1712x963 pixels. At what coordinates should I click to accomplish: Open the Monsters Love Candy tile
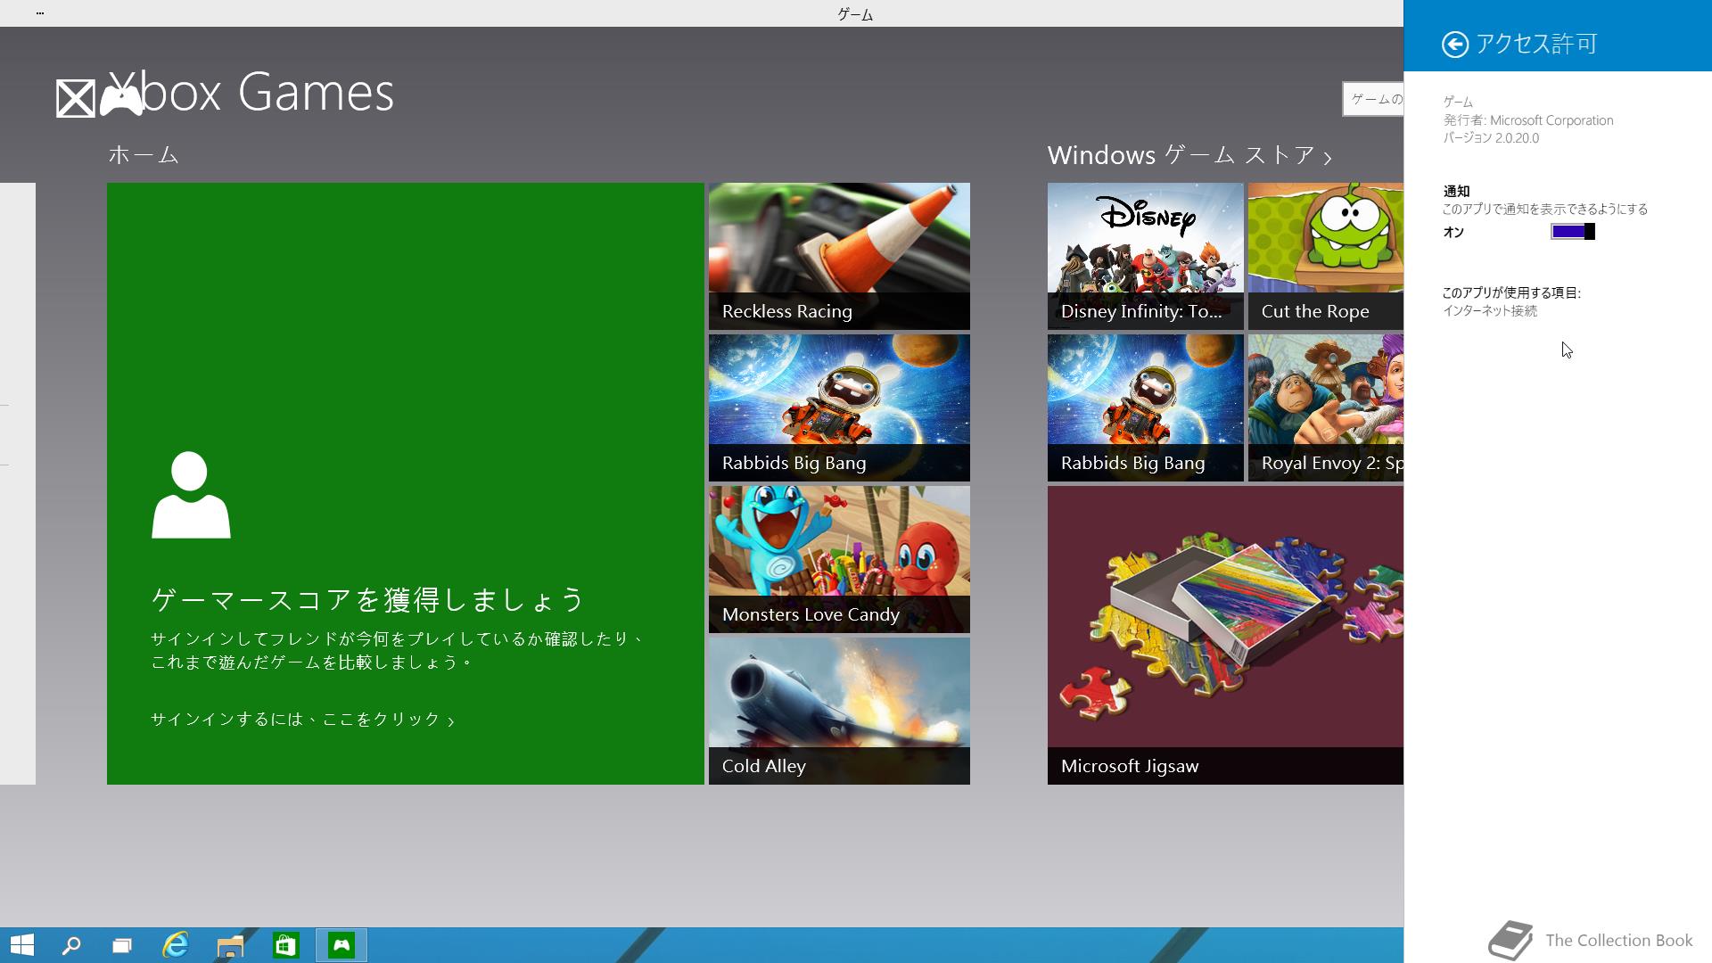click(x=839, y=560)
